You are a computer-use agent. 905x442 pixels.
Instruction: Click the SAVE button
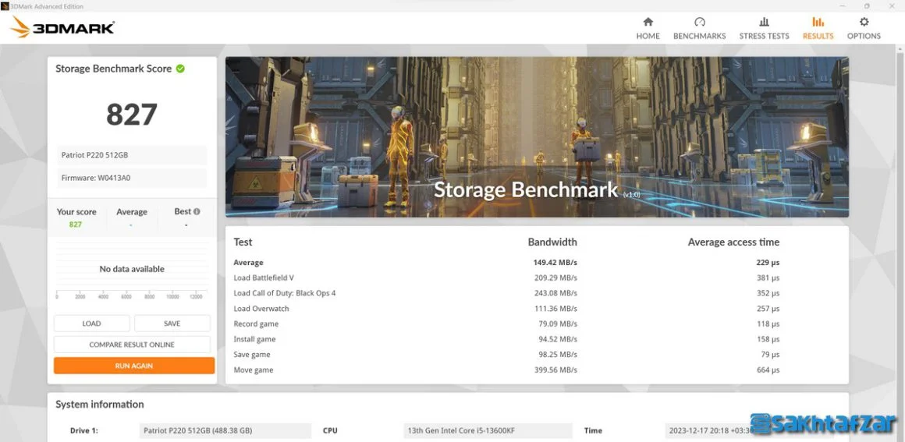pos(172,324)
